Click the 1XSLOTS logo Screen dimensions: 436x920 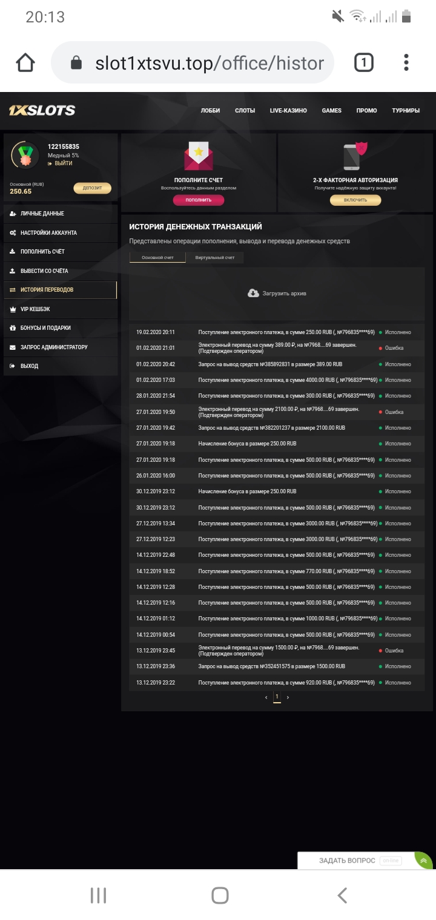[x=42, y=110]
